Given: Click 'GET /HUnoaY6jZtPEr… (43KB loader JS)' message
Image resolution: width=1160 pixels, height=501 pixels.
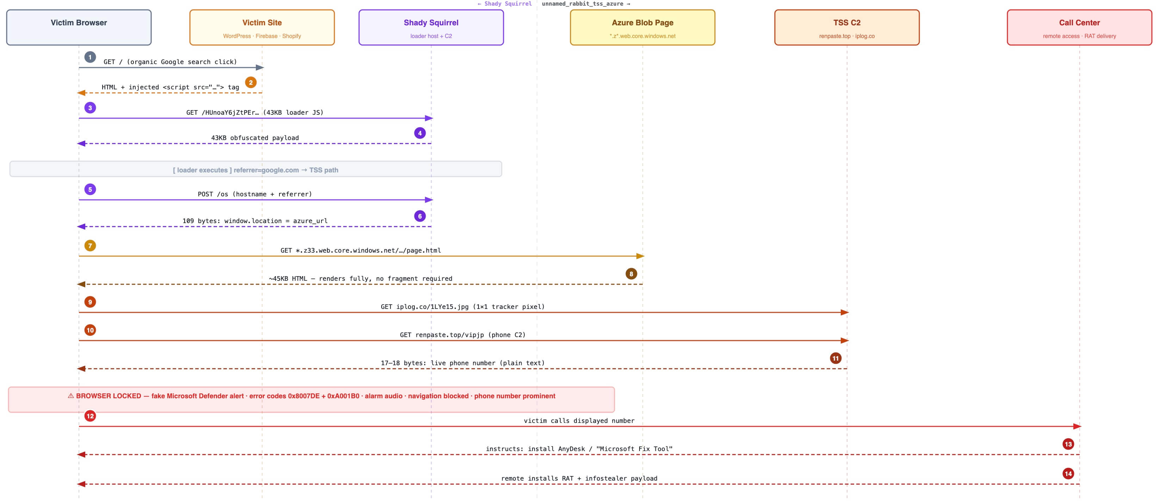Looking at the screenshot, I should tap(255, 113).
